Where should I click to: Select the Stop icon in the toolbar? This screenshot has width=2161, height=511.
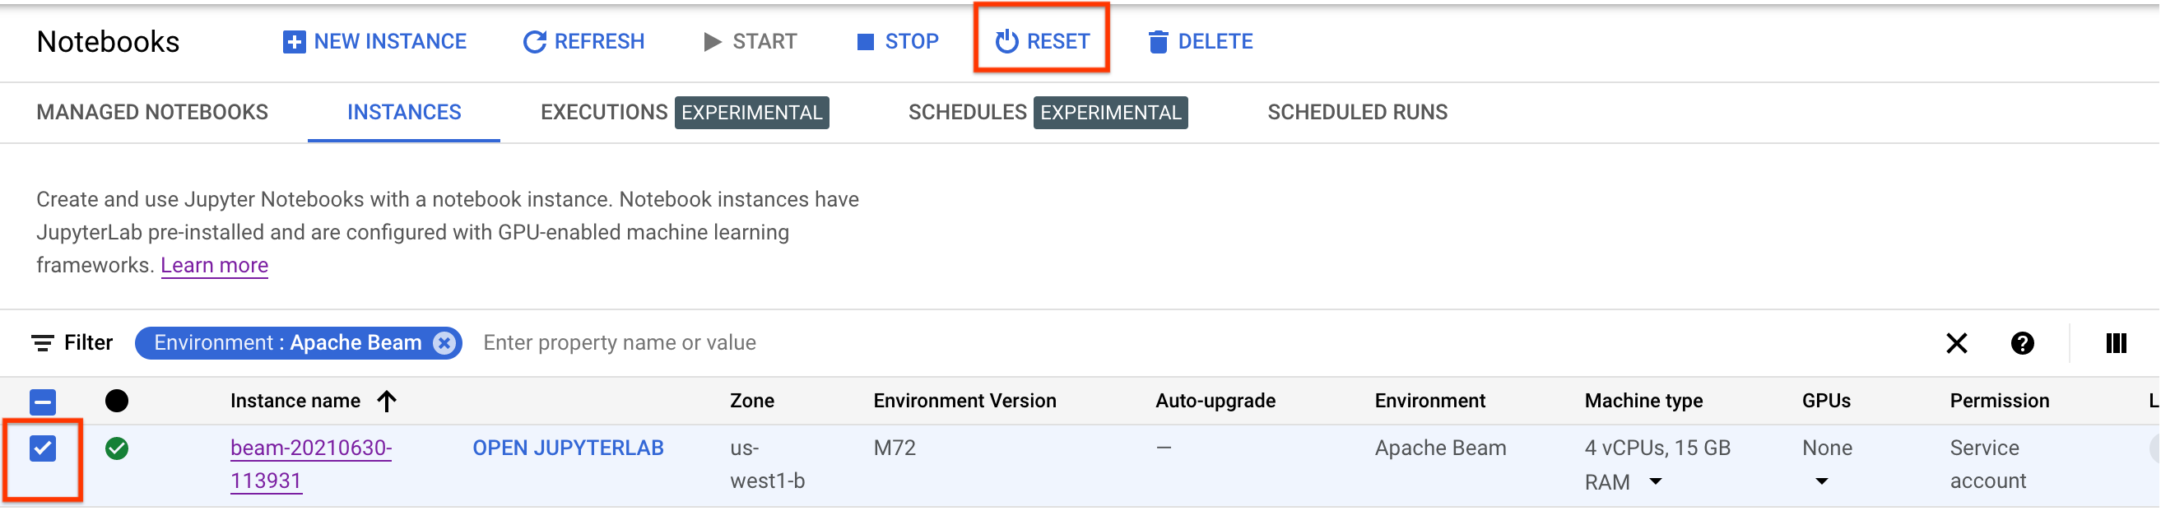865,41
